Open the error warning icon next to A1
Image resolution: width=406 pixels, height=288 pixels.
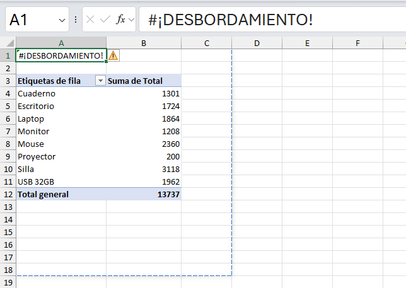coord(113,55)
